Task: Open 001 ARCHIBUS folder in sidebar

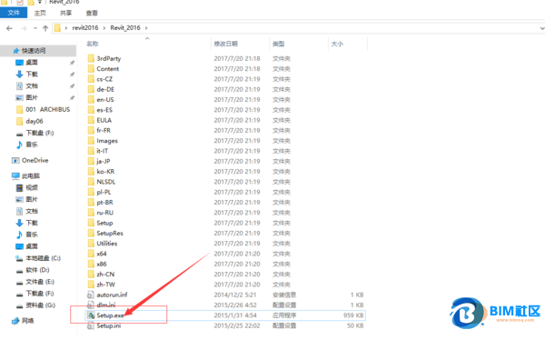Action: pyautogui.click(x=47, y=110)
